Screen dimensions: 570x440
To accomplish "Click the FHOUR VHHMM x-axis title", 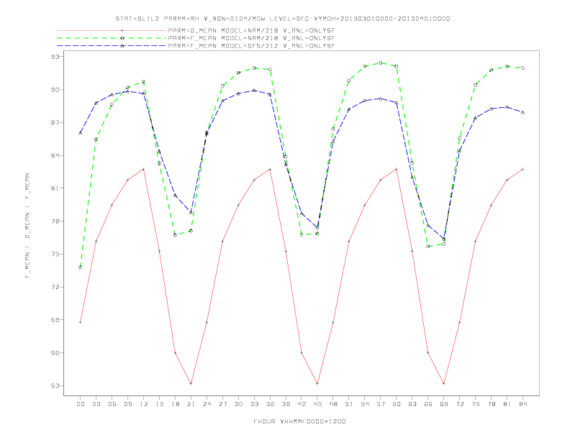I will pyautogui.click(x=299, y=421).
